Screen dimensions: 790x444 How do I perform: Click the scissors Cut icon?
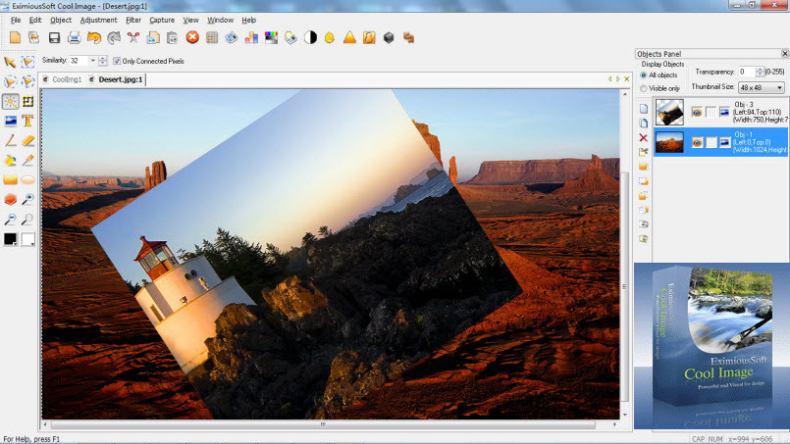[x=133, y=38]
